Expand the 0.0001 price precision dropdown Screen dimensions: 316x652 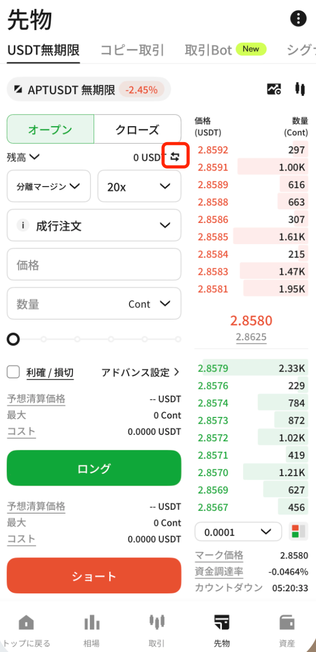click(238, 532)
